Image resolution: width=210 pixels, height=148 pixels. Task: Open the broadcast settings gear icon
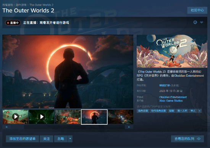click(195, 22)
